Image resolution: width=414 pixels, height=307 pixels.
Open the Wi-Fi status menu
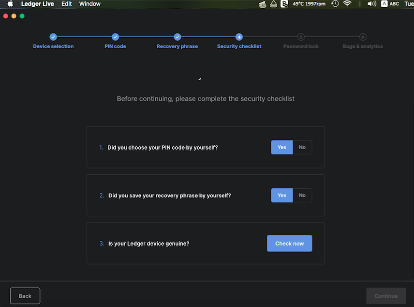point(347,4)
